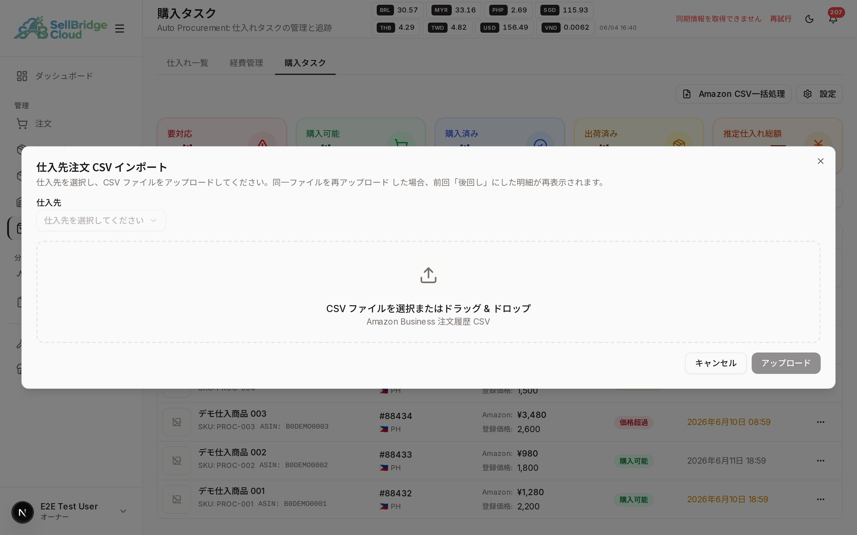This screenshot has height=535, width=857.
Task: Open more actions for デモ仕入商品 001
Action: click(x=820, y=499)
